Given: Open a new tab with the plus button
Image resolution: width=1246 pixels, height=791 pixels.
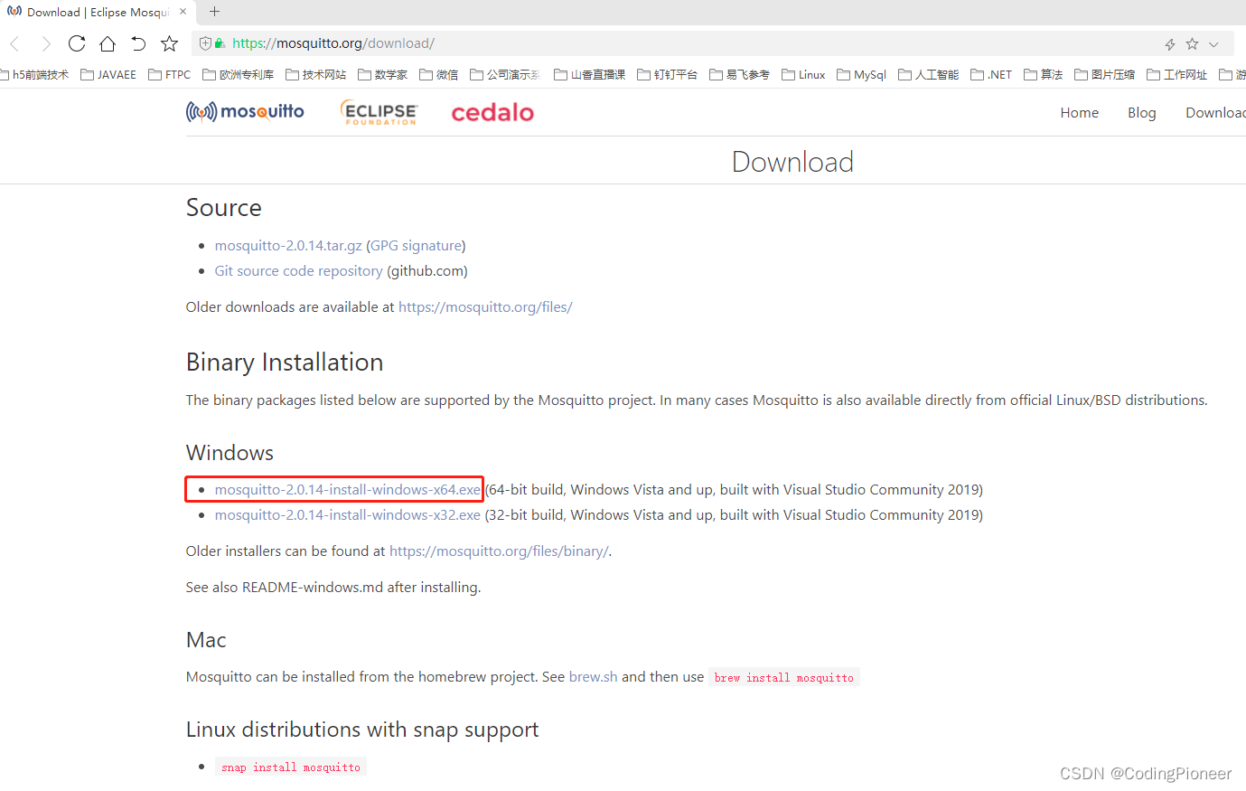Looking at the screenshot, I should coord(214,12).
